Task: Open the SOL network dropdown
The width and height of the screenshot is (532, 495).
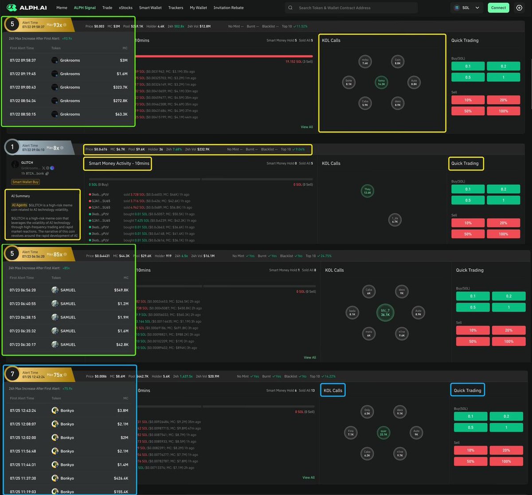Action: [467, 8]
